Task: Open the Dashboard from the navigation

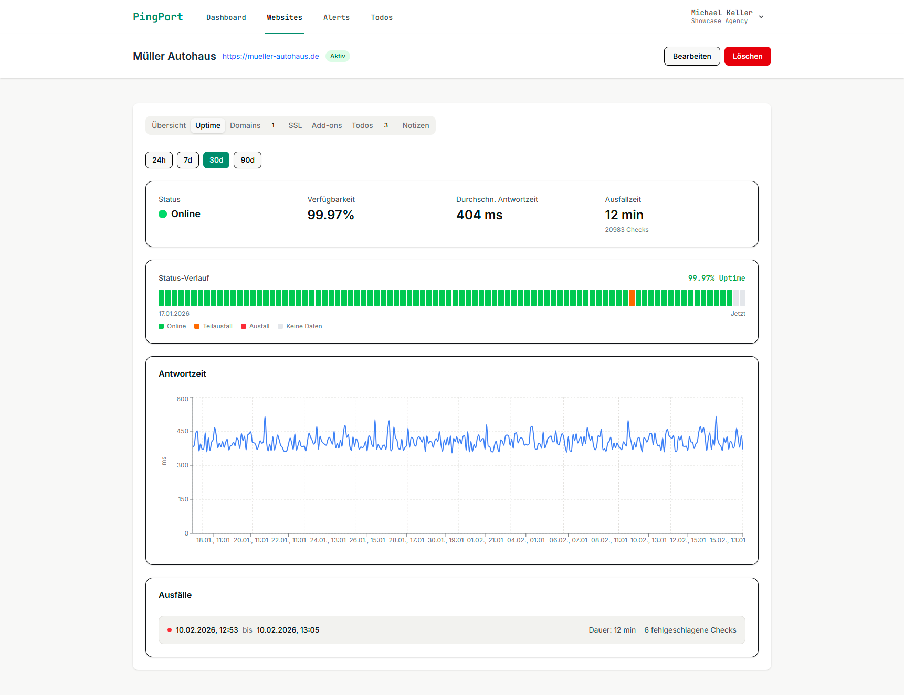Action: point(226,17)
